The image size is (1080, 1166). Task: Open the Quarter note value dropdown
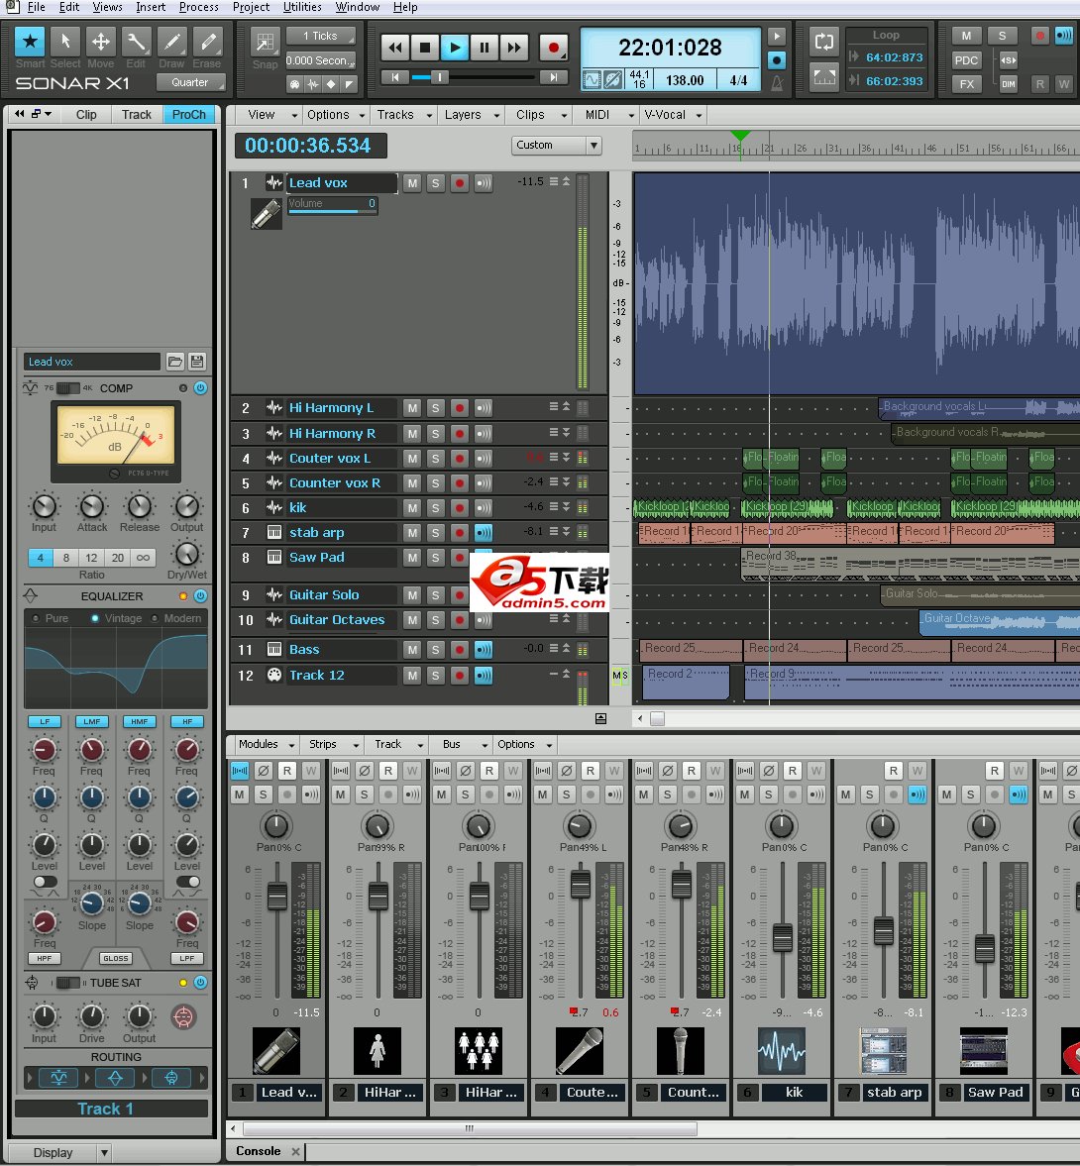tap(190, 82)
